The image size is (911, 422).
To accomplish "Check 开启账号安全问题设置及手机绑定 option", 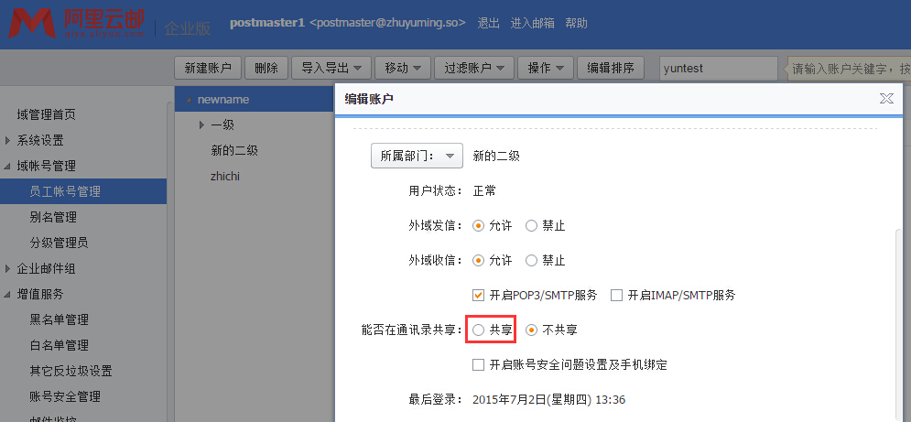I will [478, 364].
